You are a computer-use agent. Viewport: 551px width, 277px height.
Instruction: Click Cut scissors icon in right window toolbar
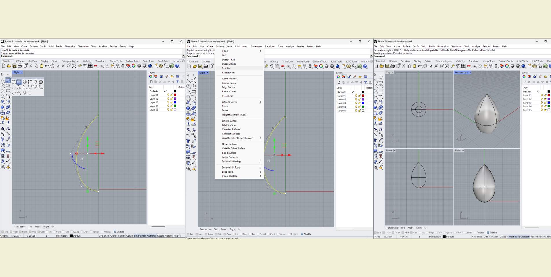(x=403, y=66)
